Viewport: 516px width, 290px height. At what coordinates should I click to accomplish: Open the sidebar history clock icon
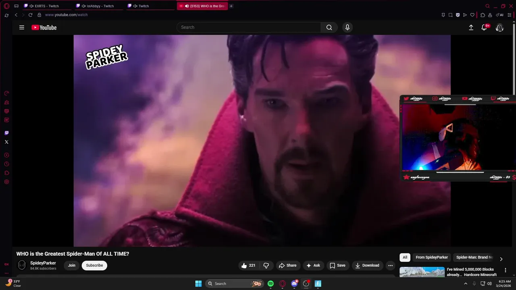pos(6,164)
